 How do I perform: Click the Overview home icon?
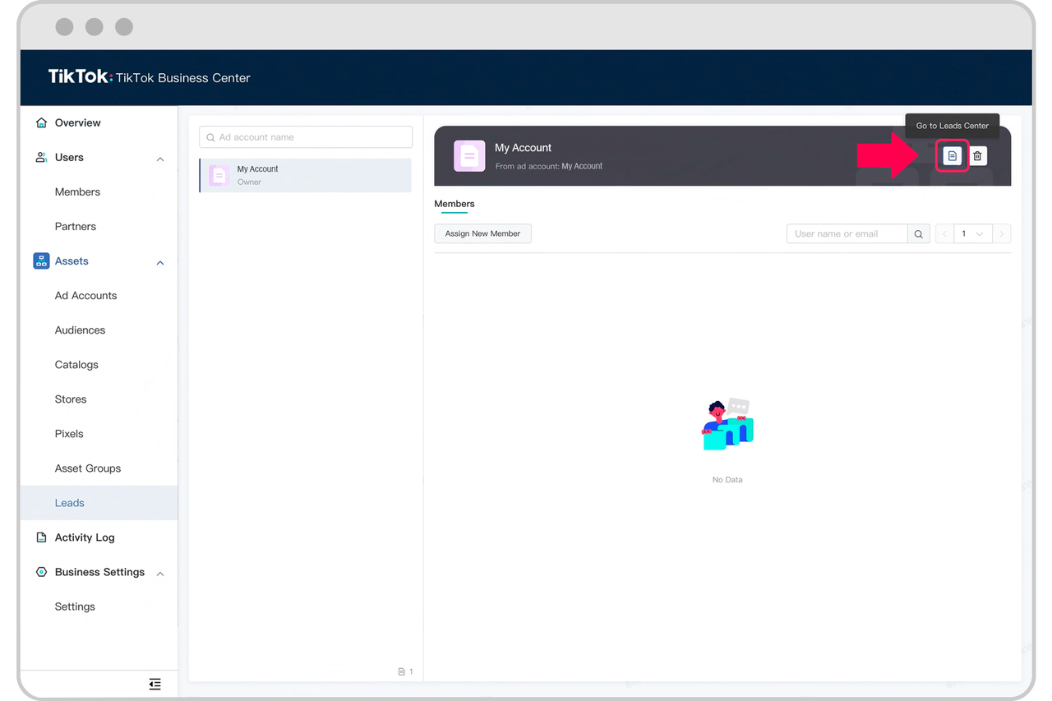[x=41, y=122]
